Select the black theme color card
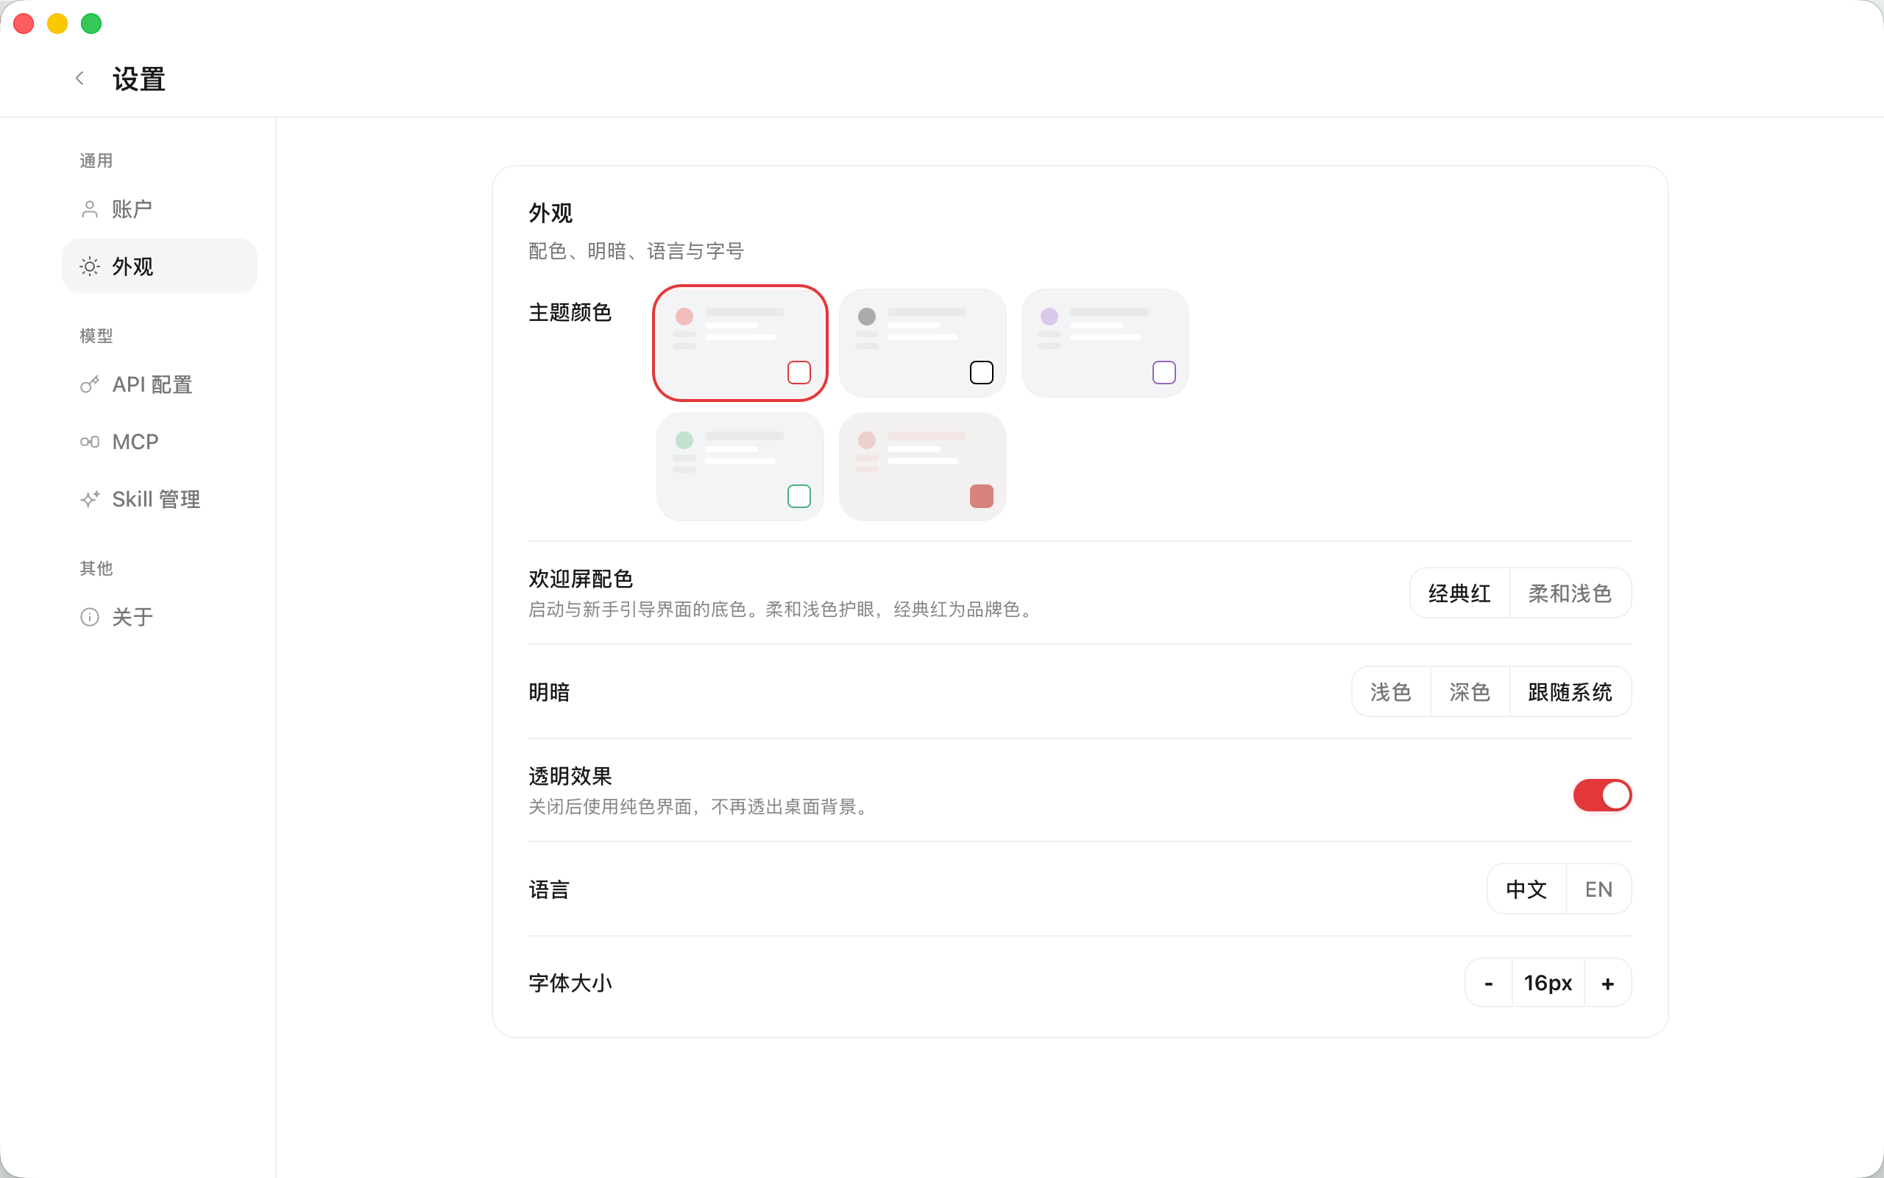The image size is (1884, 1178). pyautogui.click(x=923, y=343)
